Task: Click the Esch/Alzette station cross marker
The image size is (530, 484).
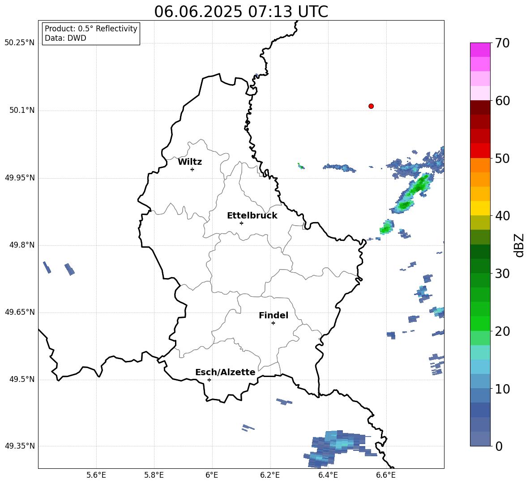Action: pyautogui.click(x=209, y=380)
